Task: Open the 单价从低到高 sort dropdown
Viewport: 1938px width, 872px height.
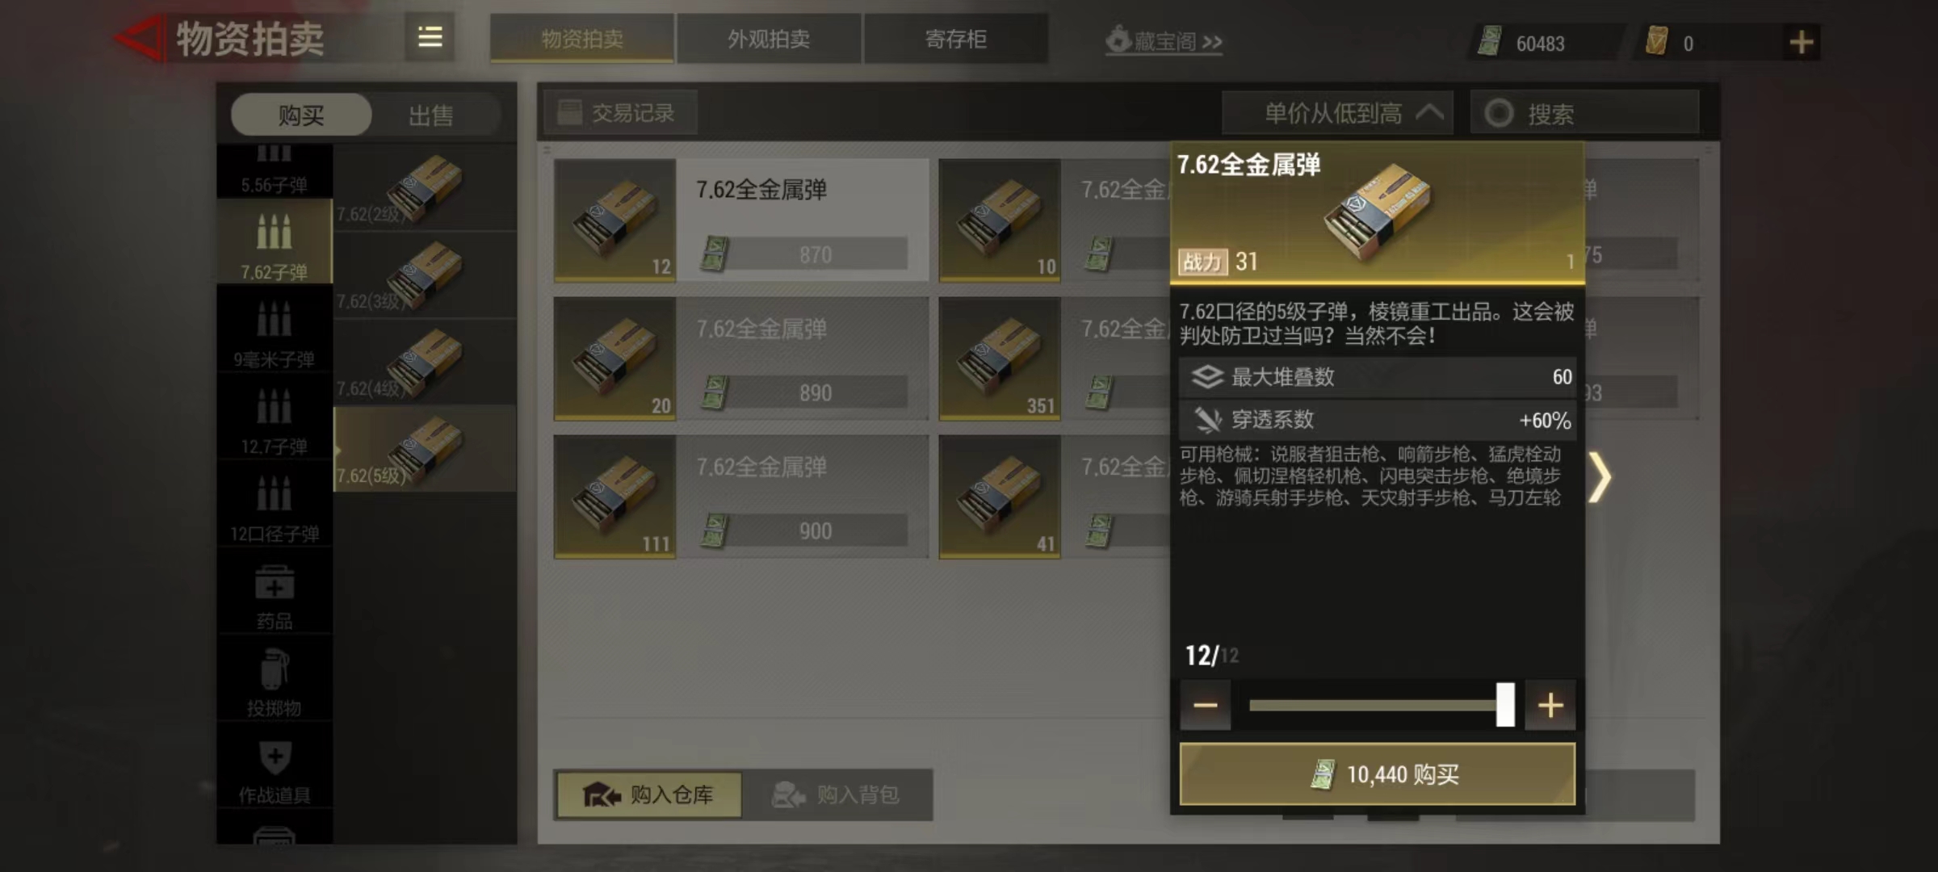Action: [1338, 113]
